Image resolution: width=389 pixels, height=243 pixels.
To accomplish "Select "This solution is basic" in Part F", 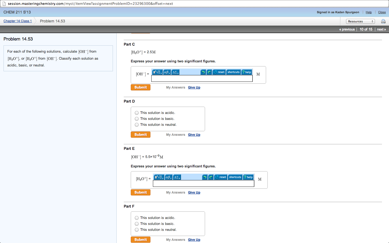I will click(x=137, y=224).
